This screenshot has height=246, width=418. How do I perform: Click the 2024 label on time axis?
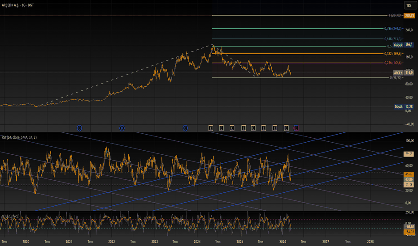pyautogui.click(x=196, y=241)
